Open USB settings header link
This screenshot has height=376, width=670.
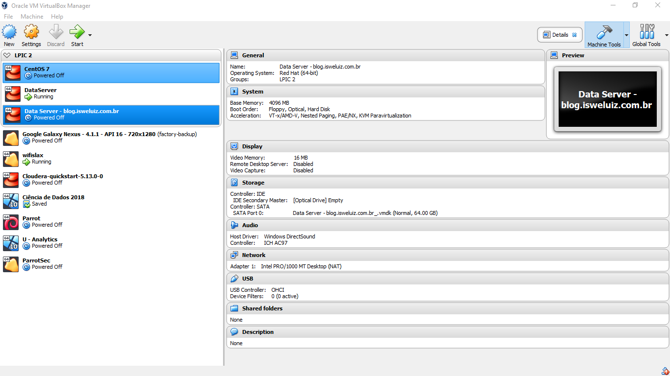coord(248,279)
